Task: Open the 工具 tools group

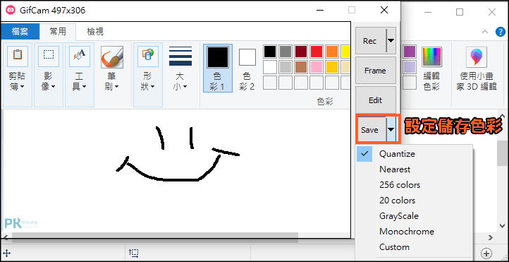Action: (x=80, y=74)
